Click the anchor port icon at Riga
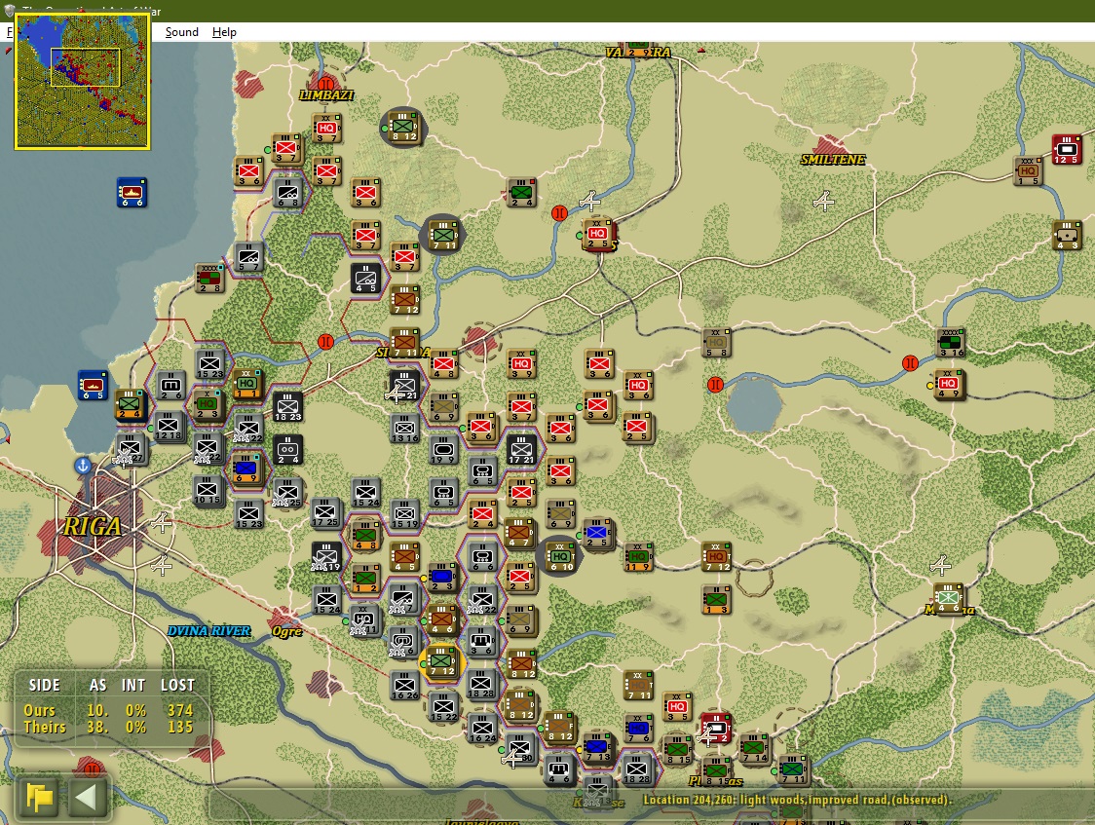Viewport: 1095px width, 825px height. (x=83, y=466)
